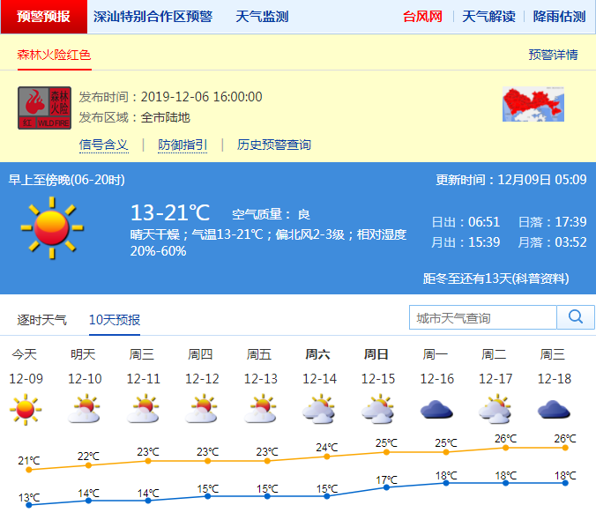
Task: View 预警详情 warning details
Action: pyautogui.click(x=553, y=55)
